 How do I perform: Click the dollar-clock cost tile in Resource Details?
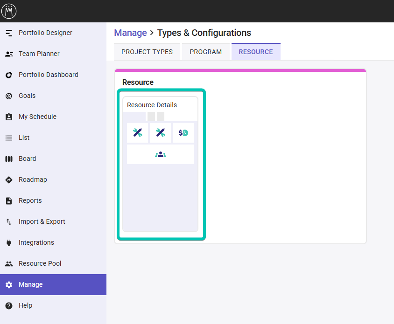(183, 133)
